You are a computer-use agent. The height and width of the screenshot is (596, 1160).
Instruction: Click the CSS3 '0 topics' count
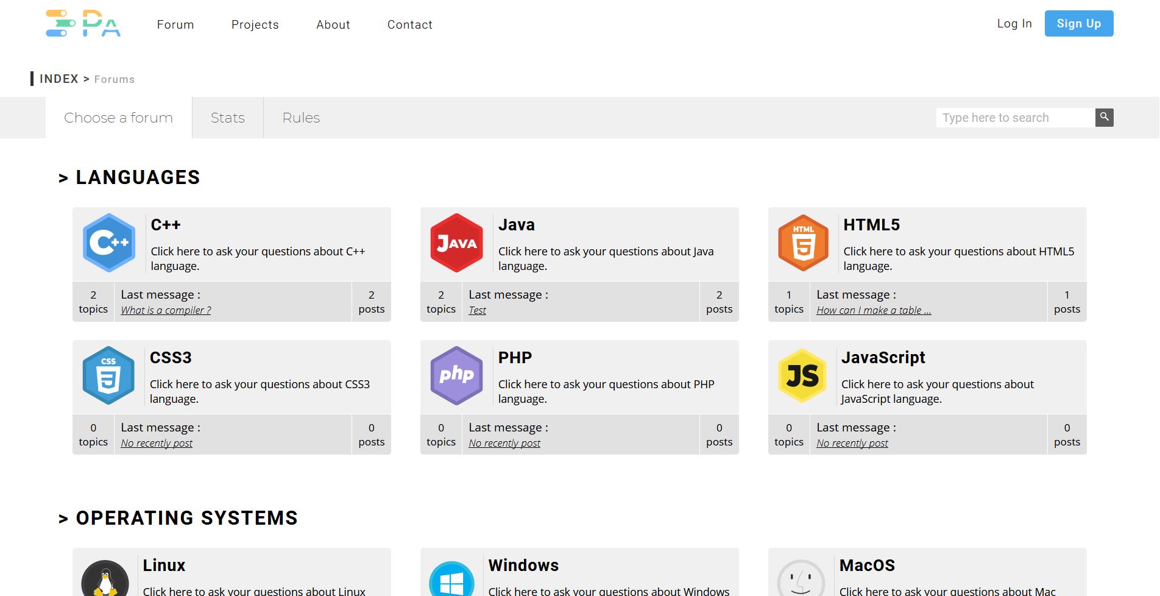[93, 435]
